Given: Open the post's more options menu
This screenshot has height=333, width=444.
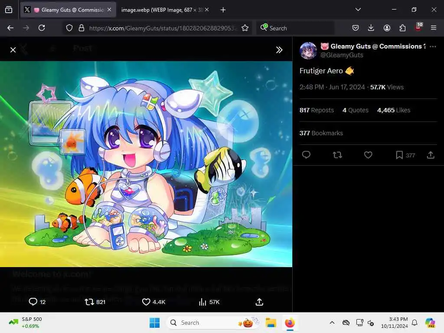Looking at the screenshot, I should point(433,46).
